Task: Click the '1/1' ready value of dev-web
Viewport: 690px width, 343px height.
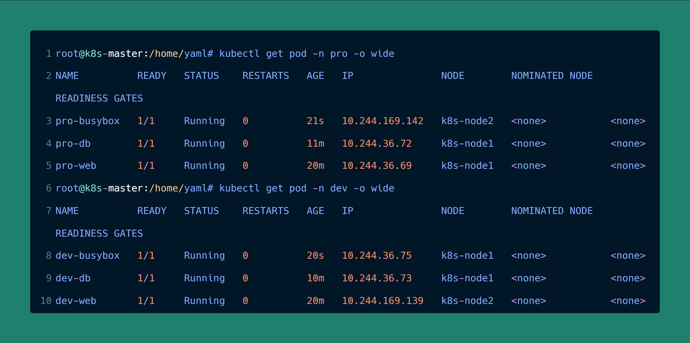Action: pyautogui.click(x=146, y=301)
